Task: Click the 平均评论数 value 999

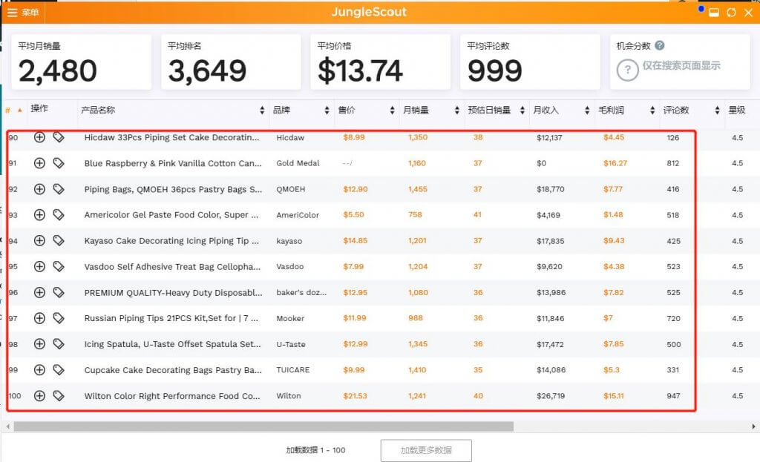Action: pos(495,70)
